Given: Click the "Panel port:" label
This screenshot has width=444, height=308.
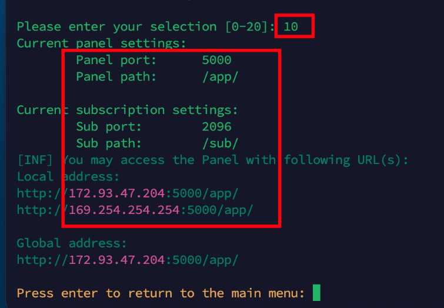Looking at the screenshot, I should click(x=116, y=60).
